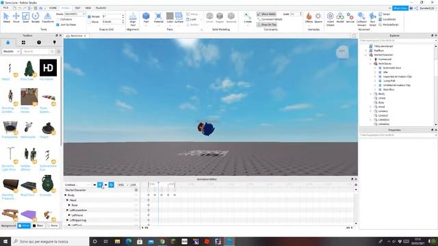Click the Union solid modeling icon
Screen dimensions: 438x246
(210, 18)
